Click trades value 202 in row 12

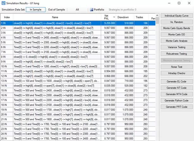141,76
